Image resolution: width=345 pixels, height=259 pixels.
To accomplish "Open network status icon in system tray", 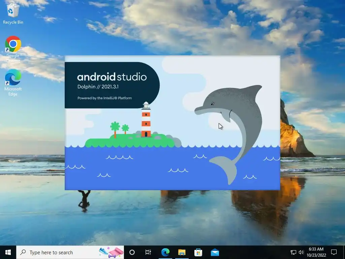I will click(293, 252).
